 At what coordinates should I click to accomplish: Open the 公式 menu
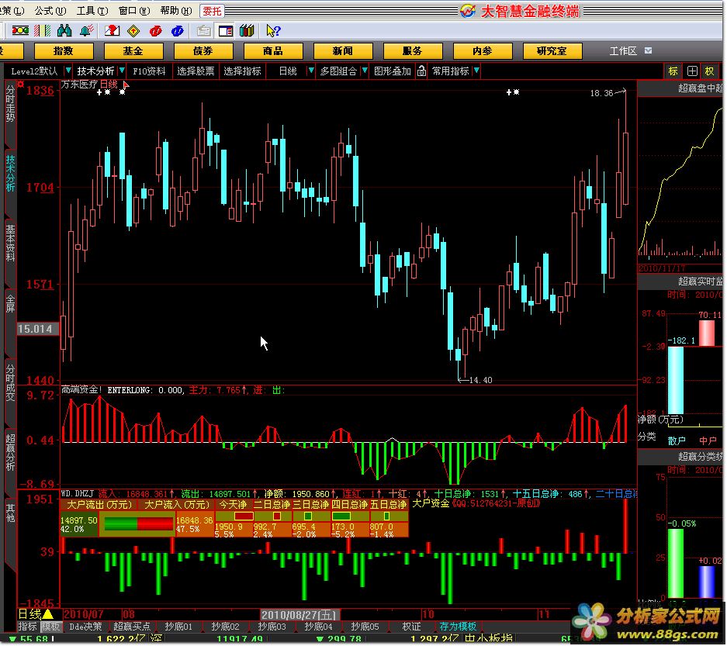point(50,10)
